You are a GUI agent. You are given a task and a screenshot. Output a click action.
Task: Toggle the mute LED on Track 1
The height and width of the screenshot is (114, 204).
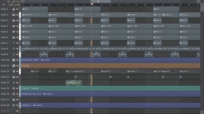(x=17, y=9)
